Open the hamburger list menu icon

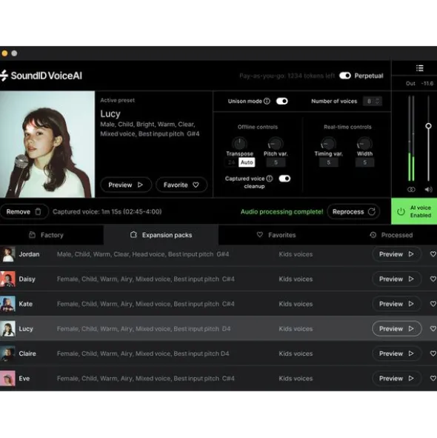coord(420,68)
